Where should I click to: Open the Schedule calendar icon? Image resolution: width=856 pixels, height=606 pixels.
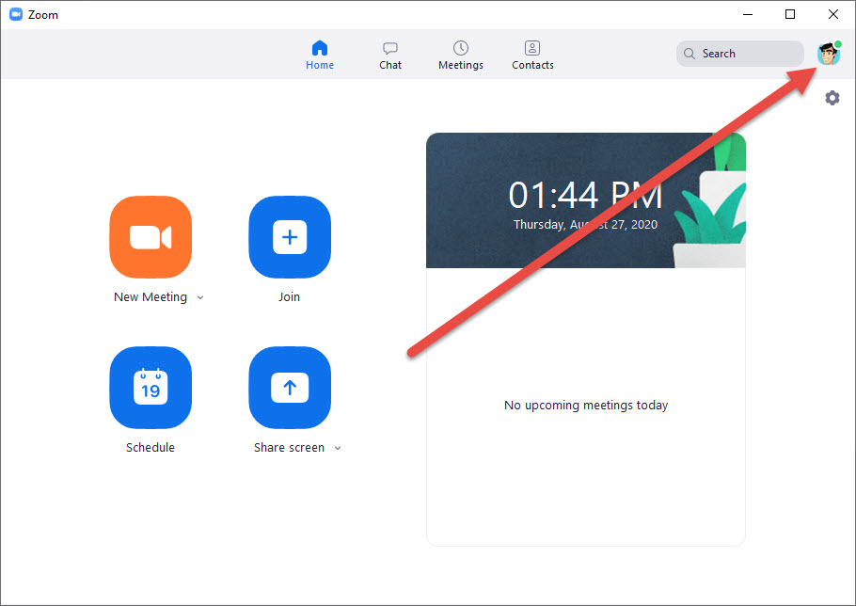click(x=151, y=388)
